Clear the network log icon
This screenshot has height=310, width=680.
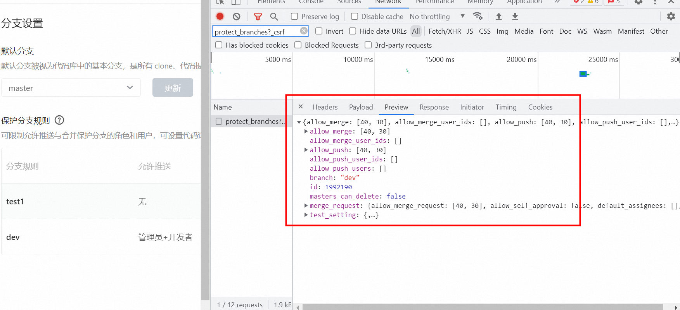coord(237,16)
